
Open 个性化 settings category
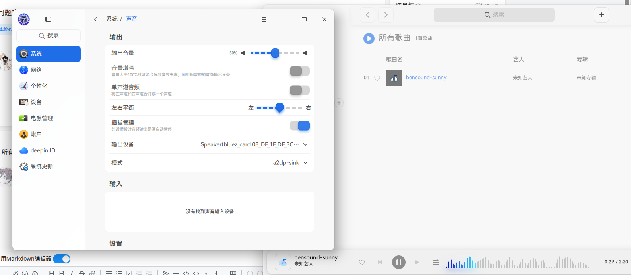(49, 86)
